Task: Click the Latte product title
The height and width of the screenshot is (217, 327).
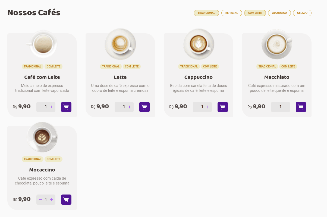Action: point(120,77)
